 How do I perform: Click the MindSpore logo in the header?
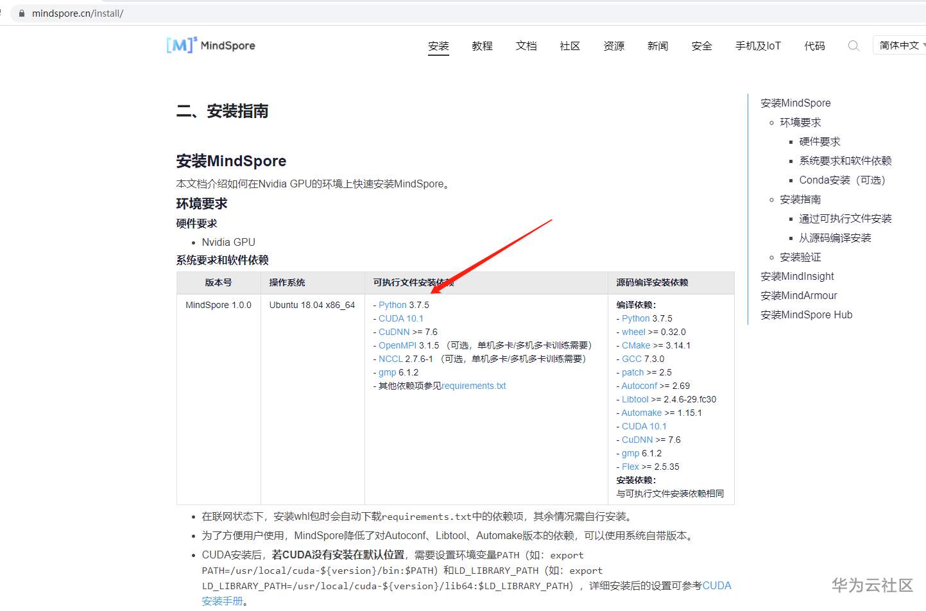point(210,45)
